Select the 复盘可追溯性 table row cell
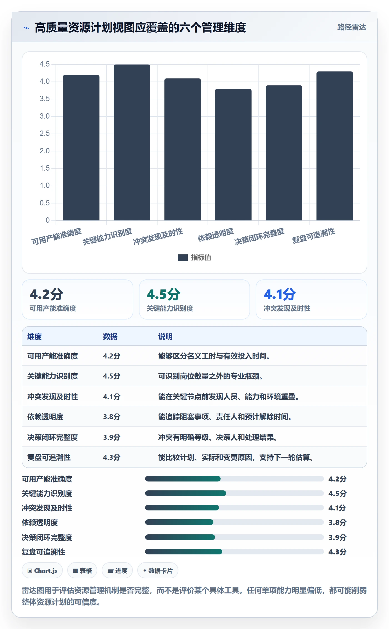This screenshot has height=629, width=389. pos(49,457)
